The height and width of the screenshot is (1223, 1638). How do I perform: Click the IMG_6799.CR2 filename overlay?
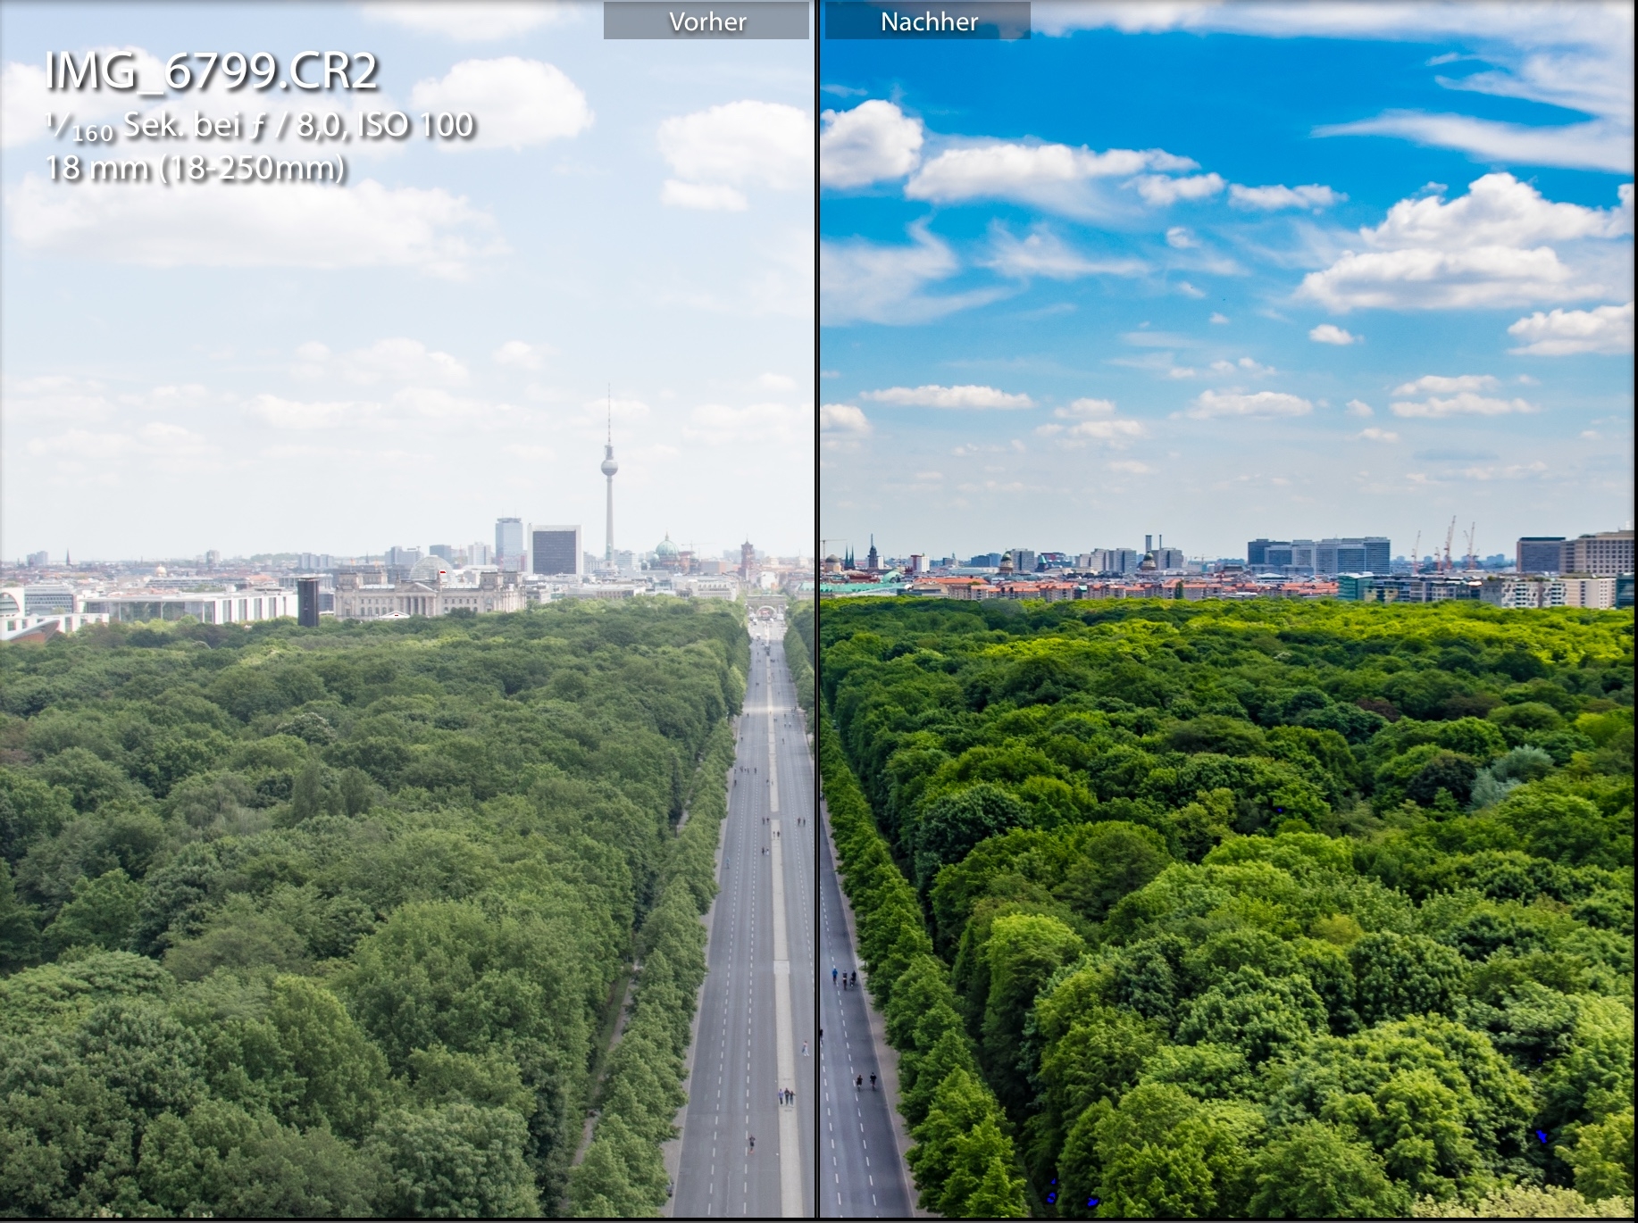tap(213, 71)
